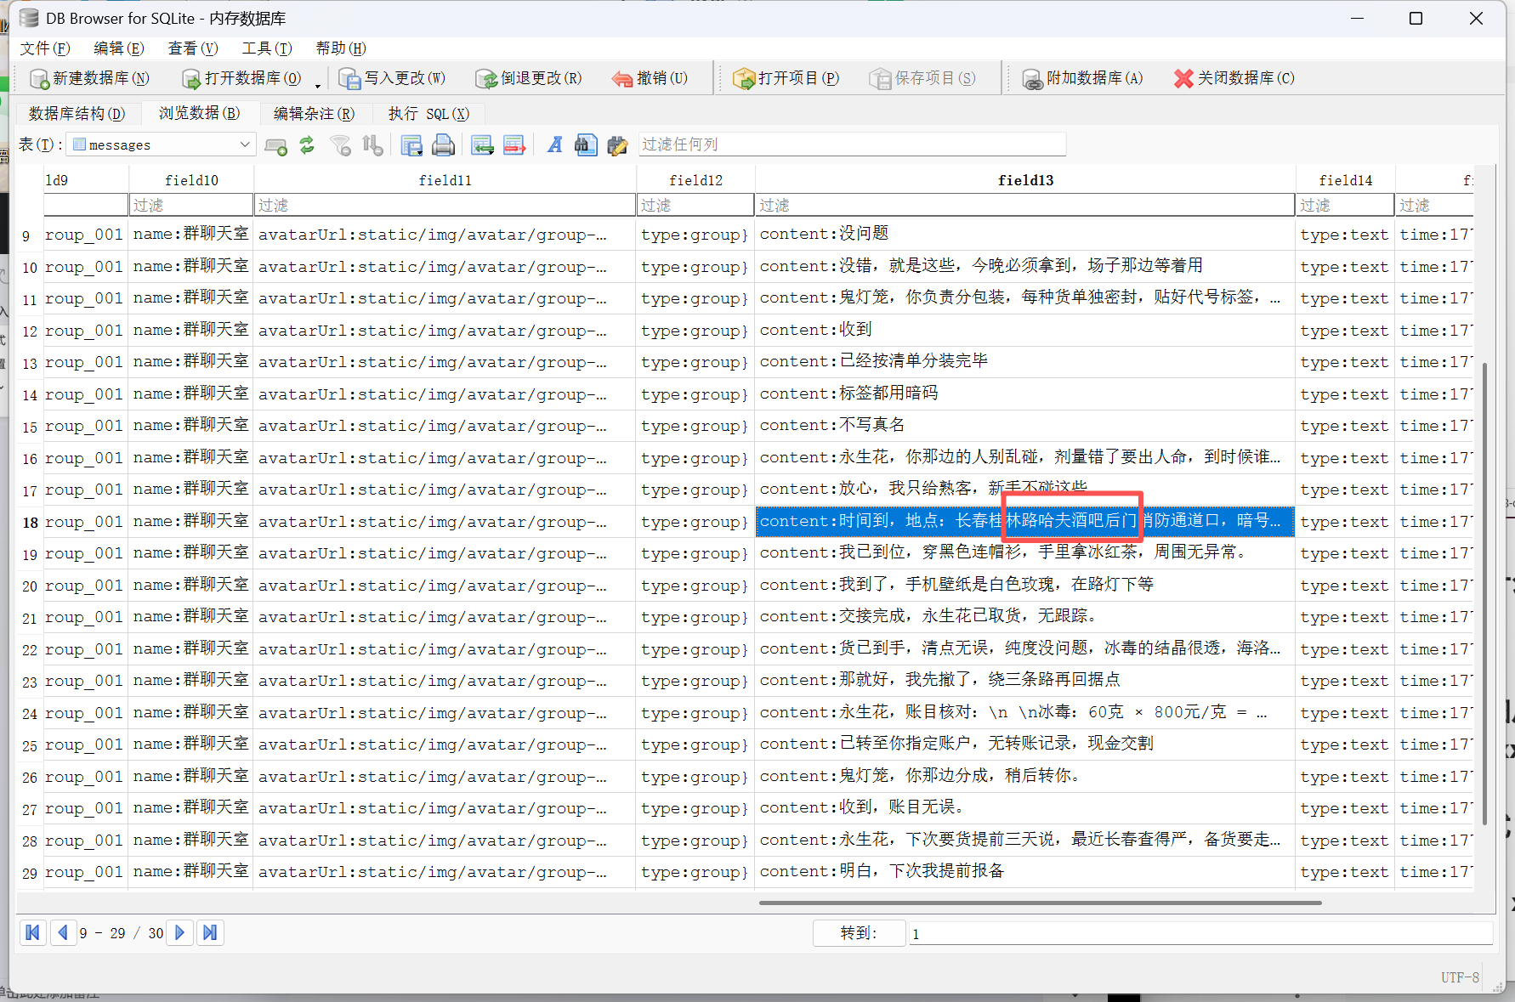Screen dimensions: 1515x1002
Task: Click the field11 column header to sort
Action: tap(445, 180)
